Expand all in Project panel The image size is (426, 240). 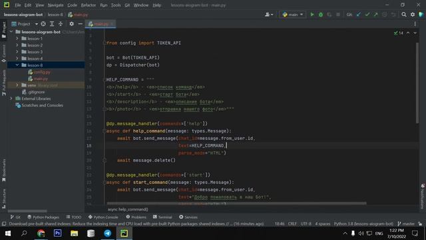coord(52,24)
